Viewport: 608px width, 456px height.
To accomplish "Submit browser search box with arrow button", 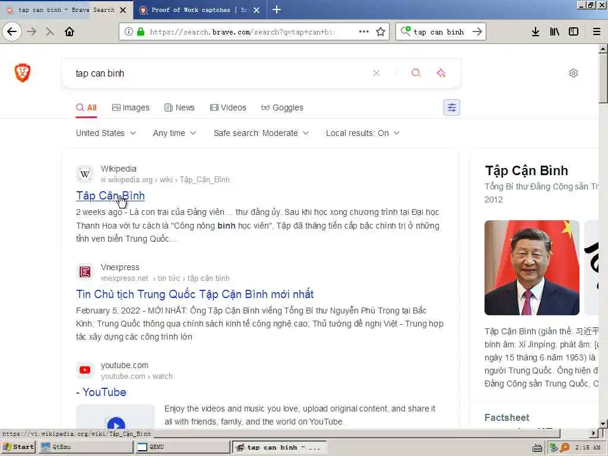I will [x=477, y=31].
